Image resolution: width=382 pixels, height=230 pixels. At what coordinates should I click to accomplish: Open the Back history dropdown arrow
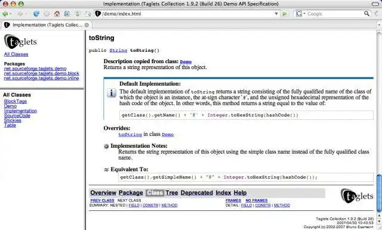click(11, 14)
